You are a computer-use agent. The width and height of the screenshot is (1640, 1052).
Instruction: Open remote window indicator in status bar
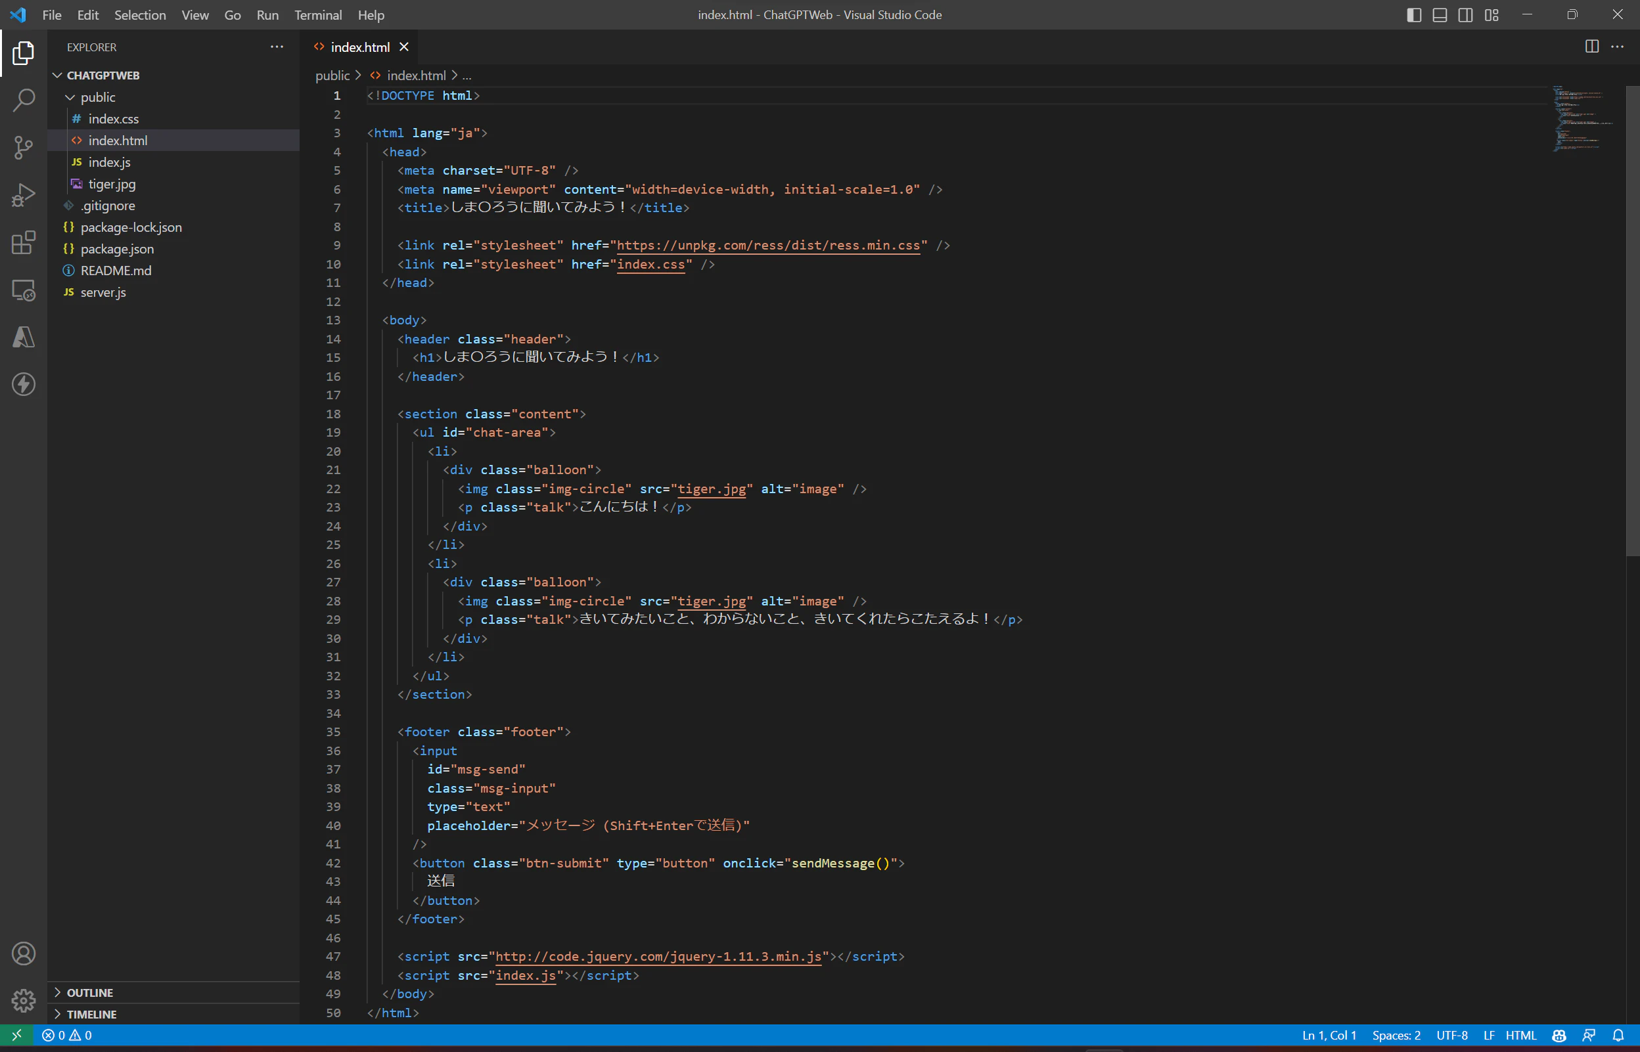[x=16, y=1036]
